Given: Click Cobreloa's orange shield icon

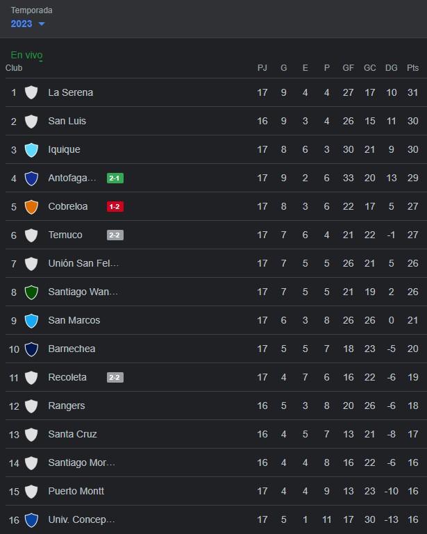Looking at the screenshot, I should (31, 207).
